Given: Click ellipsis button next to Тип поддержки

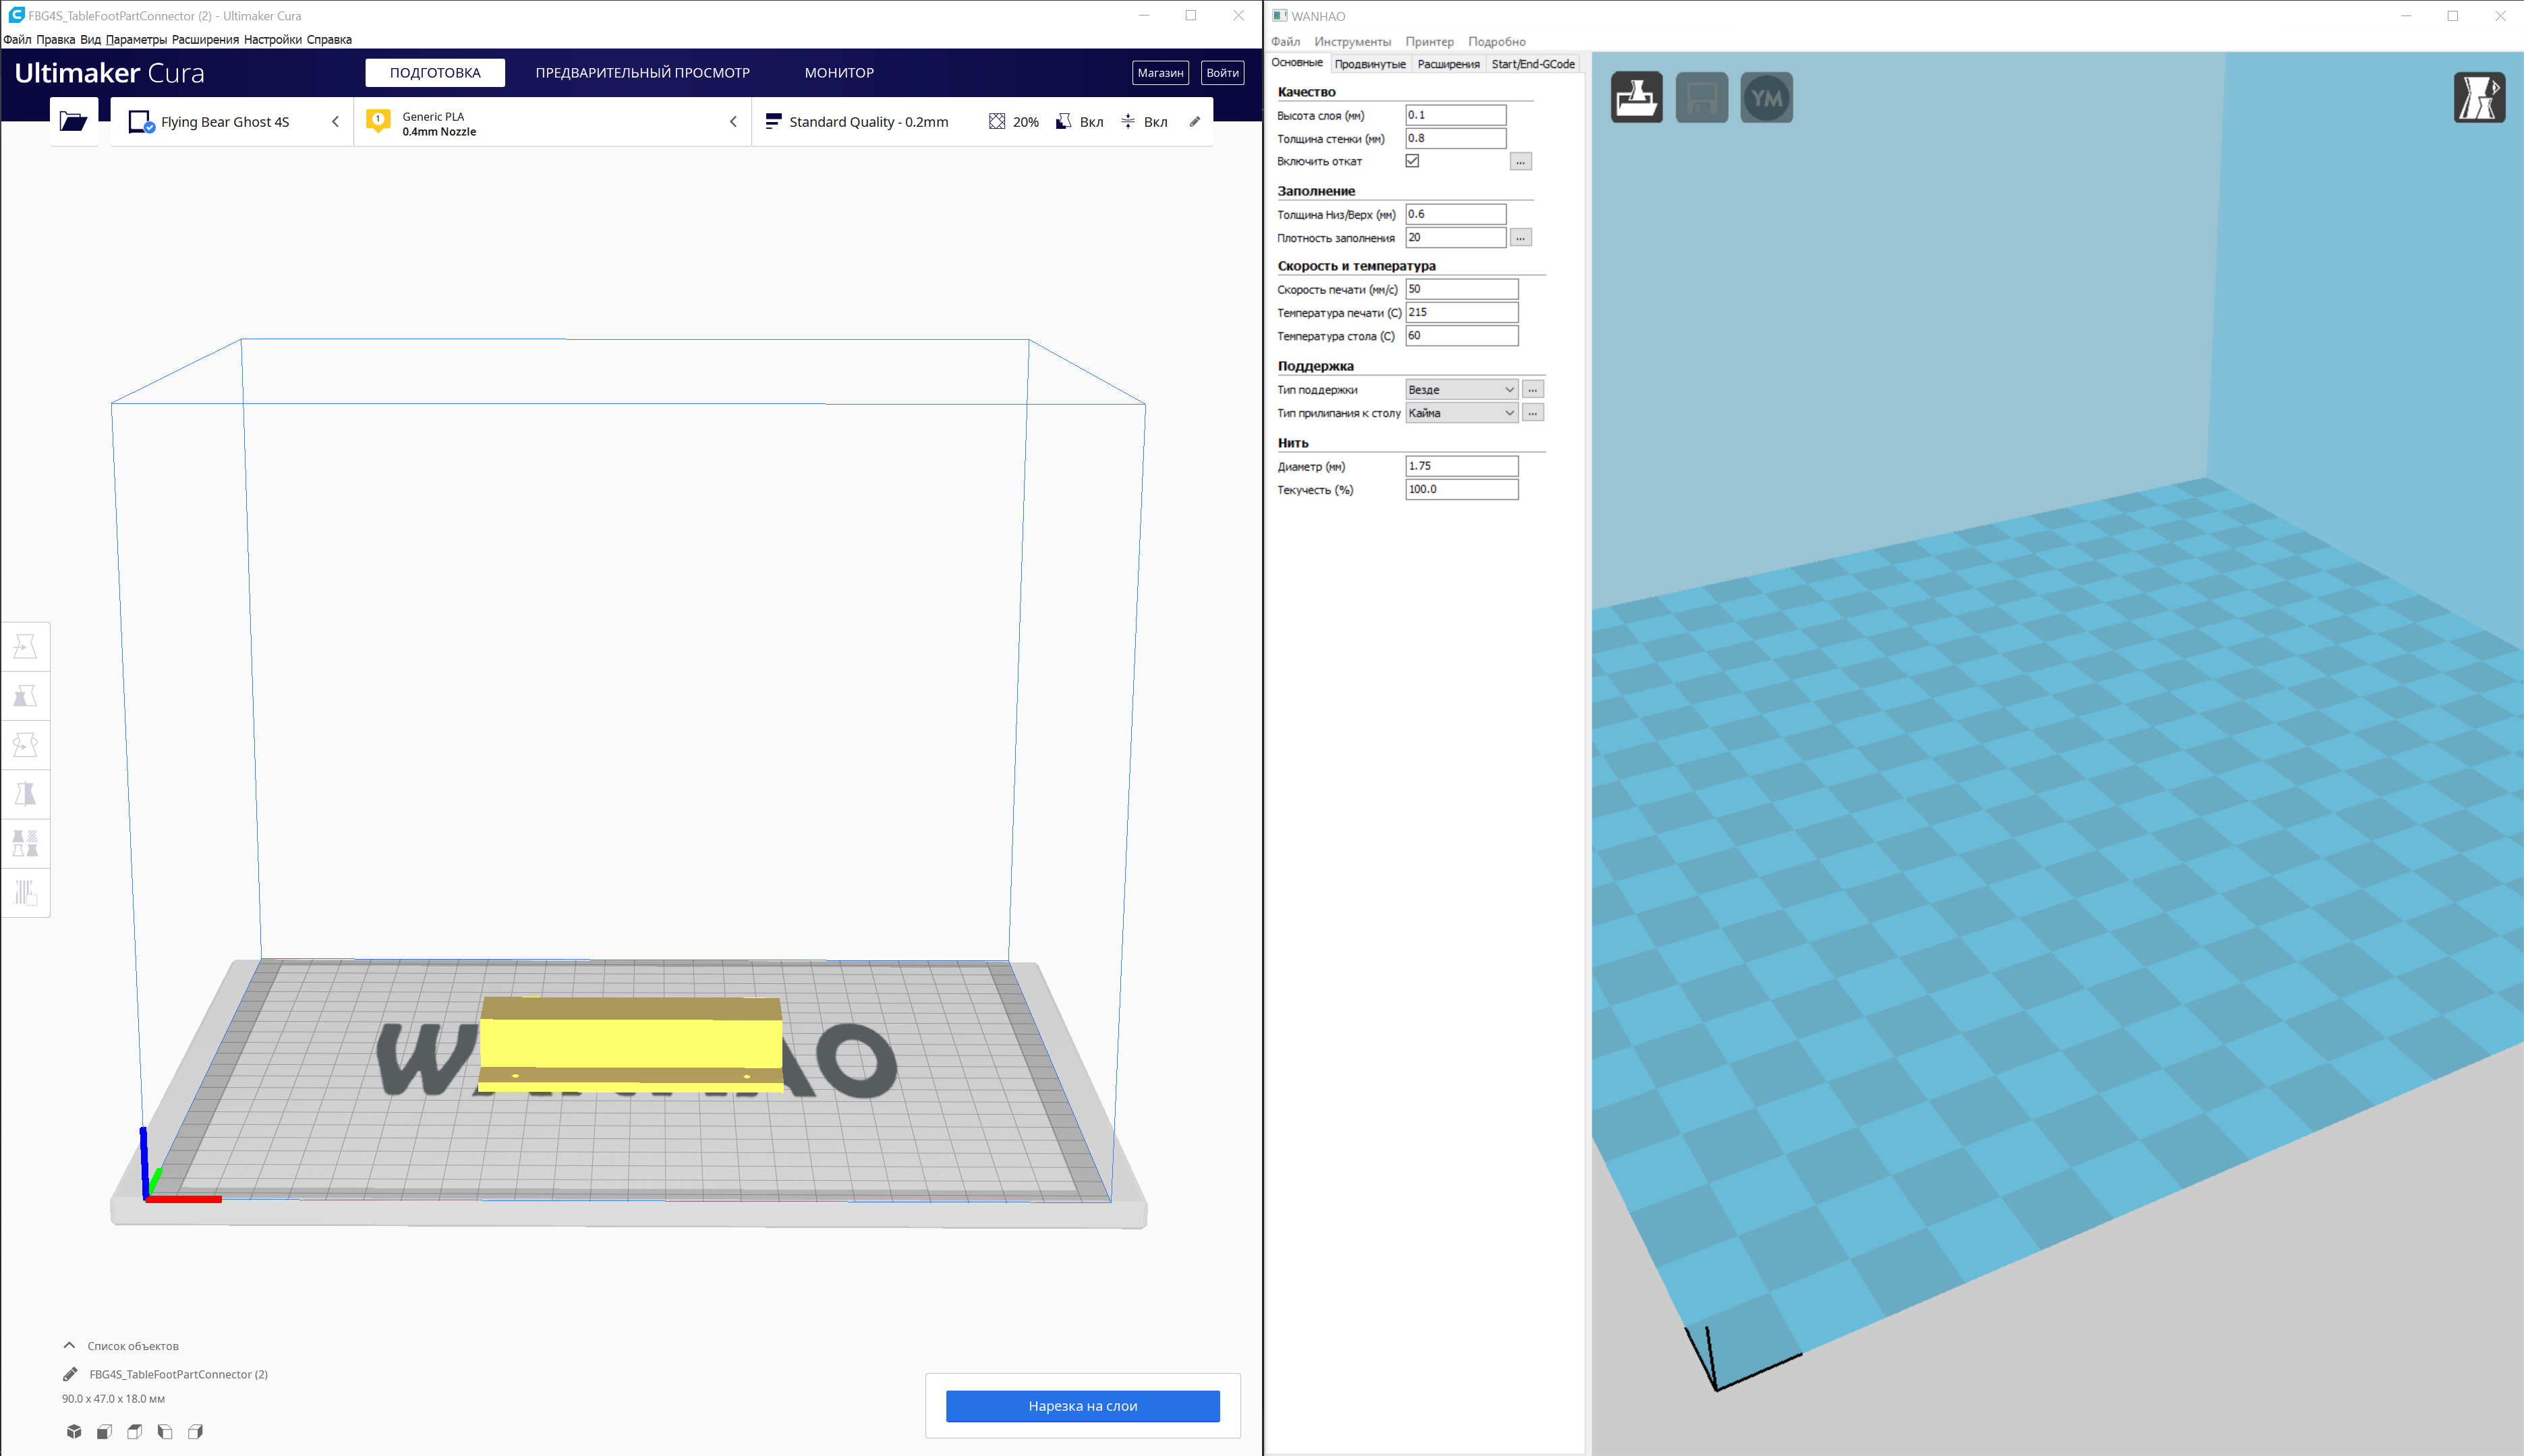Looking at the screenshot, I should pos(1533,389).
